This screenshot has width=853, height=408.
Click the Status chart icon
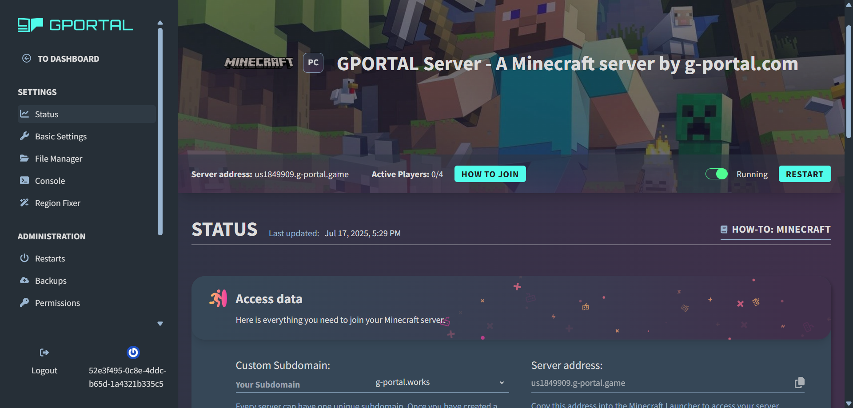24,114
